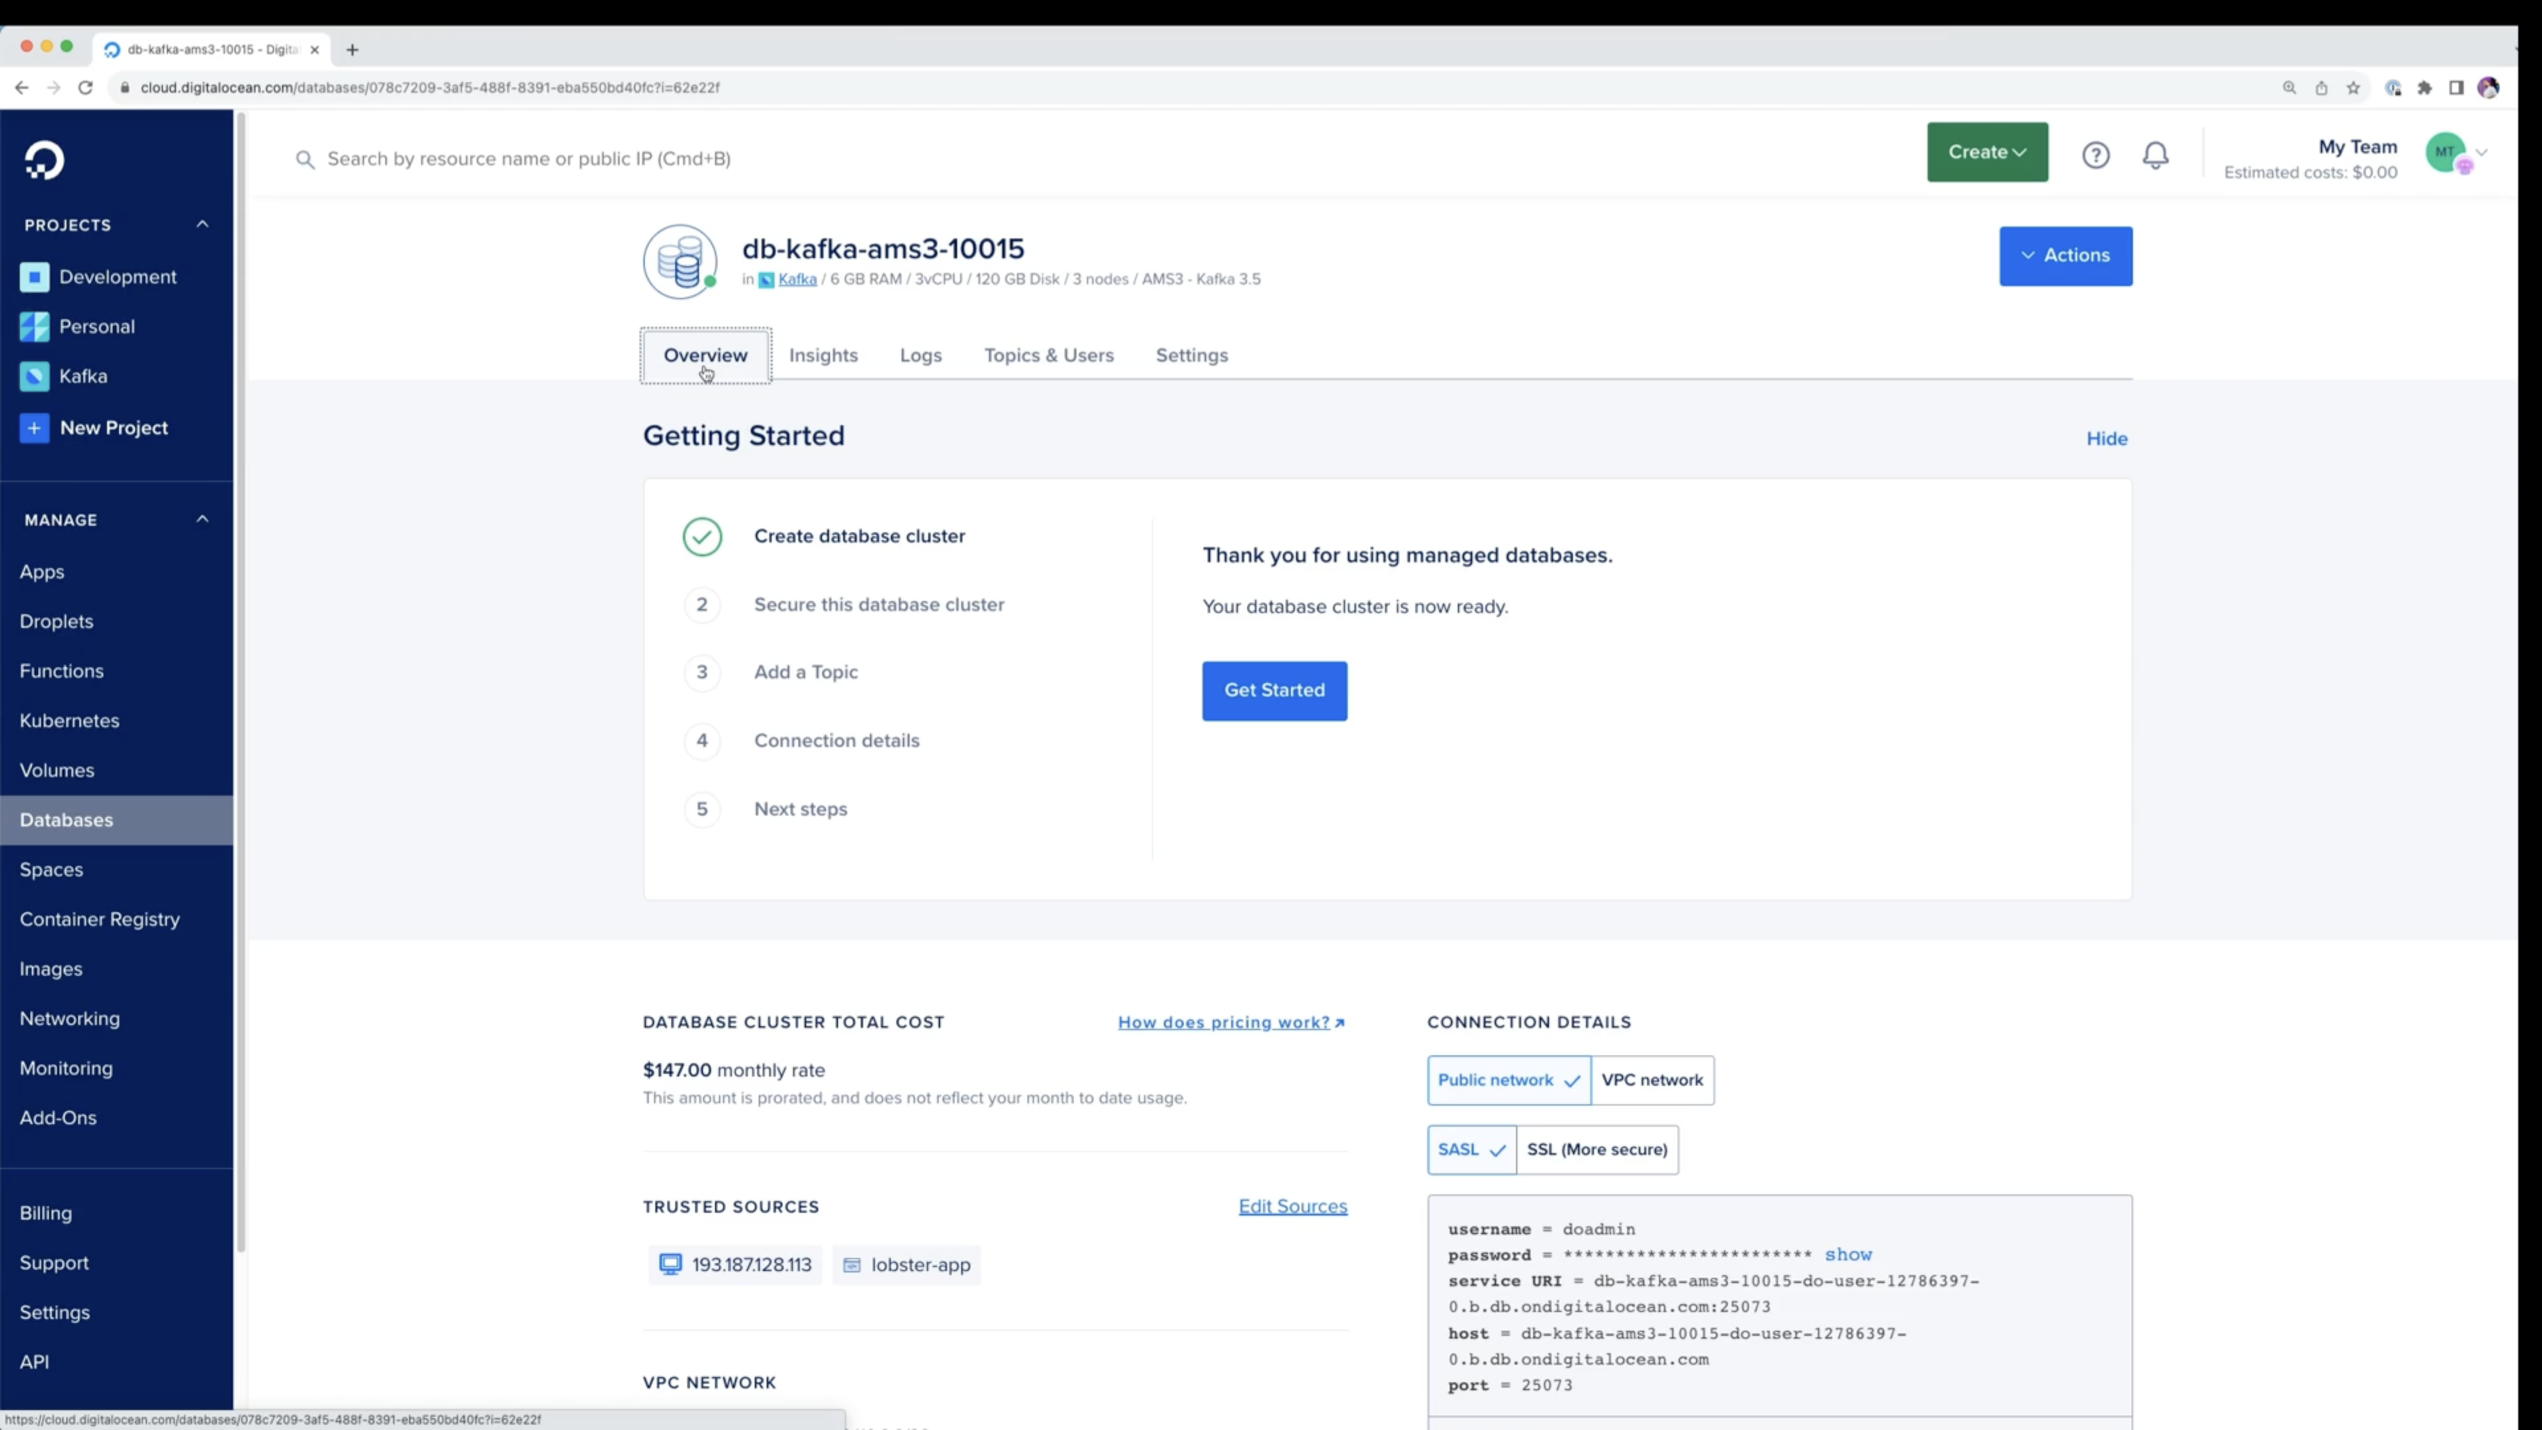Screen dimensions: 2542x1430
Task: Click the DigitalOcean logo in the sidebar
Action: pyautogui.click(x=44, y=160)
